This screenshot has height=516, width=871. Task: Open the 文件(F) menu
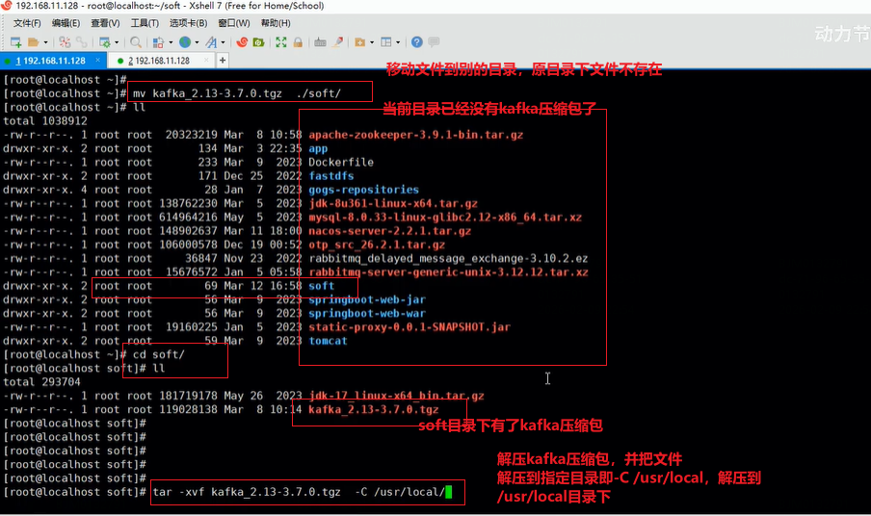click(27, 23)
